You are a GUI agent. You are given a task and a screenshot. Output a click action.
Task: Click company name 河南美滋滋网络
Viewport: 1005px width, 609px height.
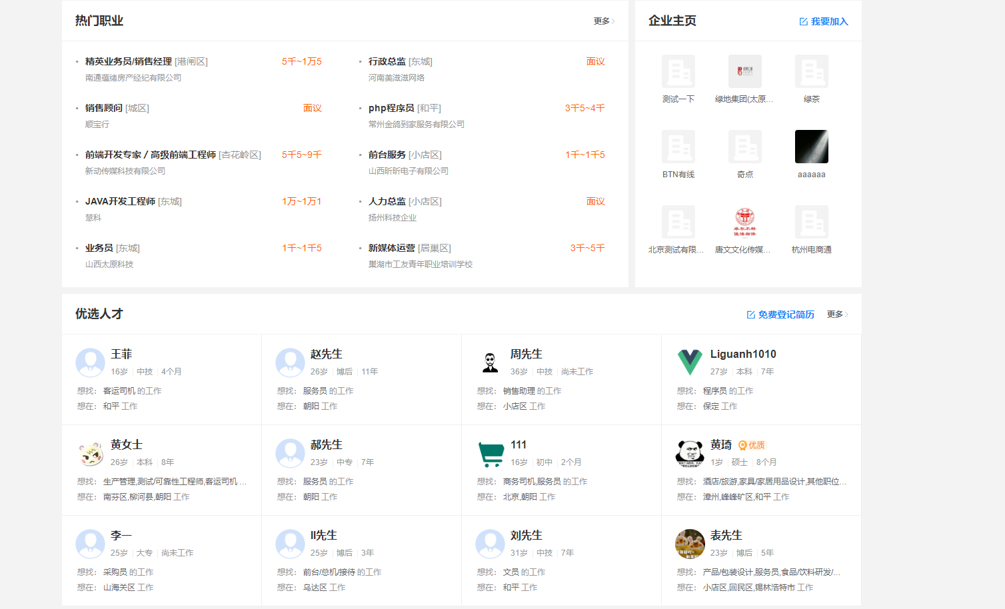[x=397, y=78]
